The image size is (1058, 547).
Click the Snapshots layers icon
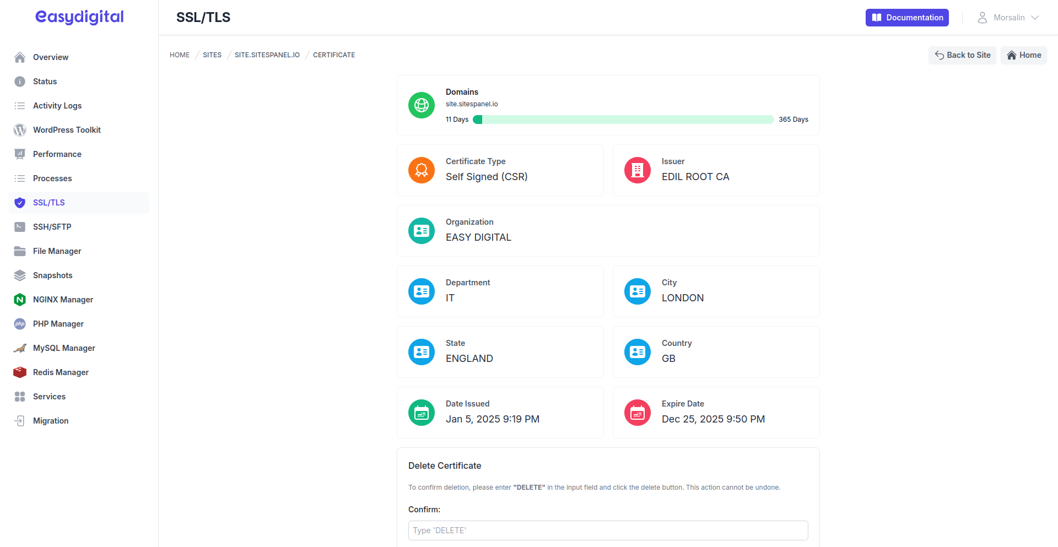coord(20,275)
